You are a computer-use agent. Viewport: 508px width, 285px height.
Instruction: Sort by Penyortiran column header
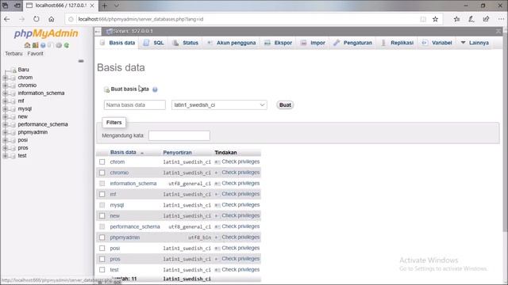[x=177, y=153]
